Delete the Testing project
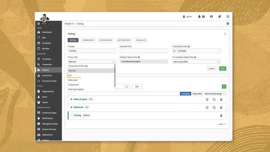This screenshot has width=270, height=152. point(221,116)
